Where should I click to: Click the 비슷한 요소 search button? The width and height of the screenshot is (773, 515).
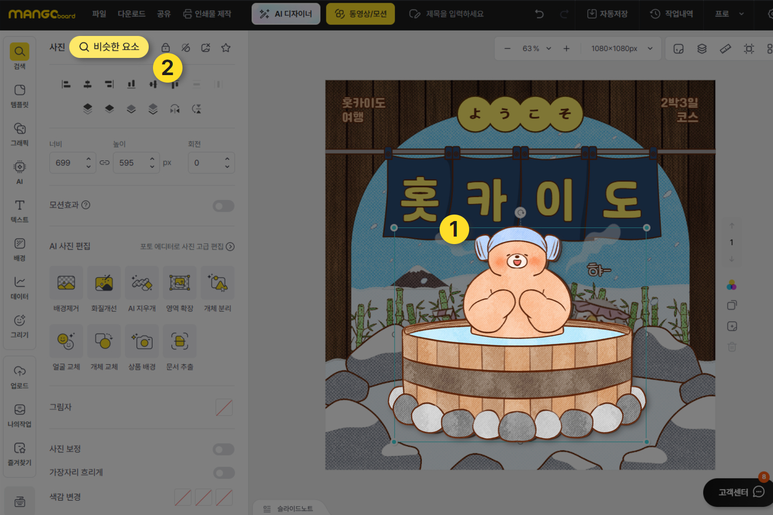pyautogui.click(x=109, y=47)
